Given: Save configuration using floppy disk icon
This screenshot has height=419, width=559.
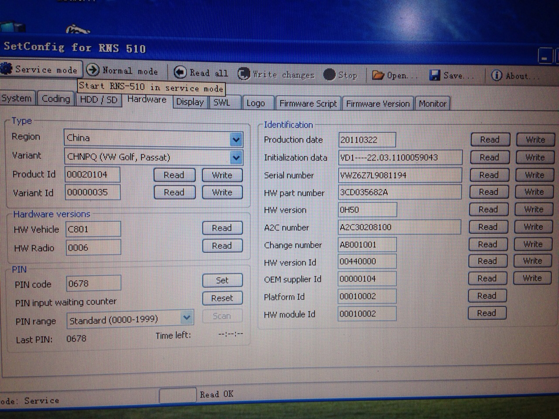Looking at the screenshot, I should 435,75.
